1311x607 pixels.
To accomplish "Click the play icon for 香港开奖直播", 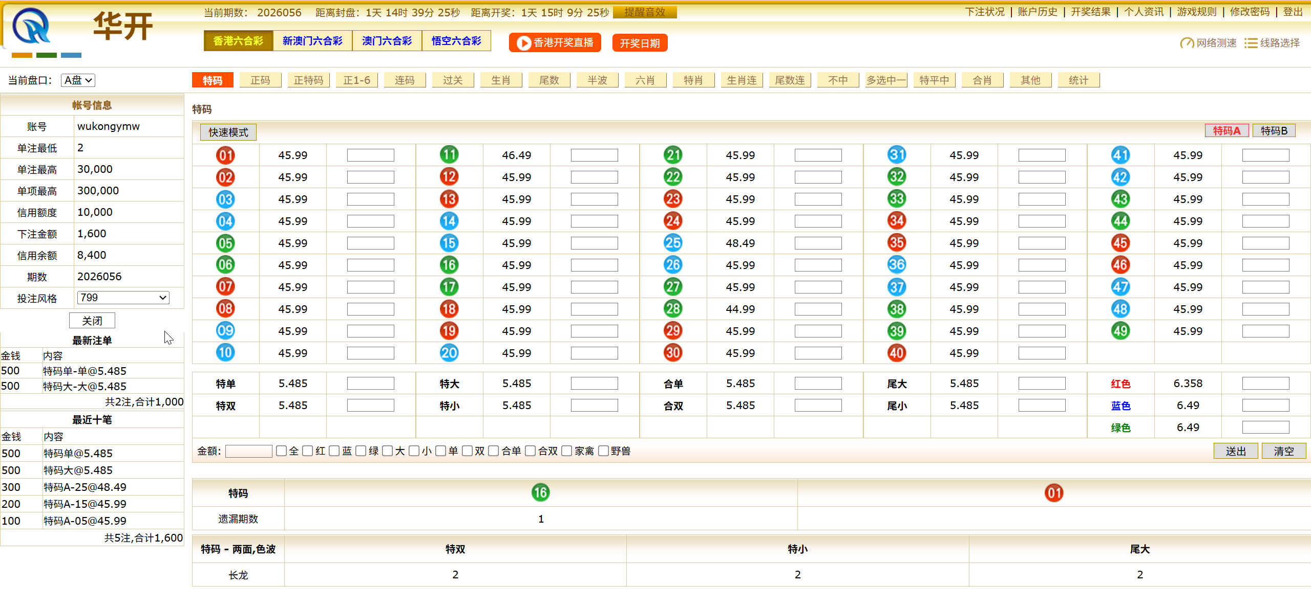I will (523, 43).
